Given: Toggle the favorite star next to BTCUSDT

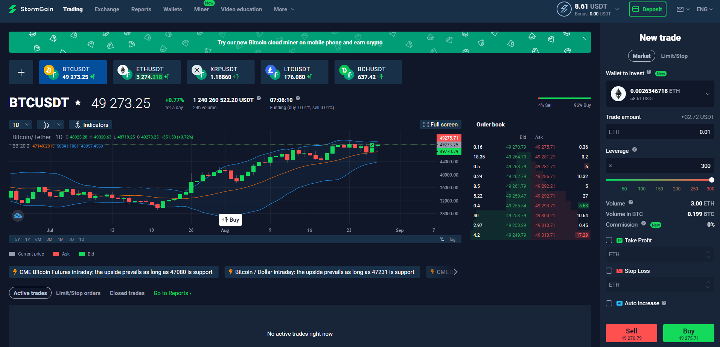Looking at the screenshot, I should 78,102.
